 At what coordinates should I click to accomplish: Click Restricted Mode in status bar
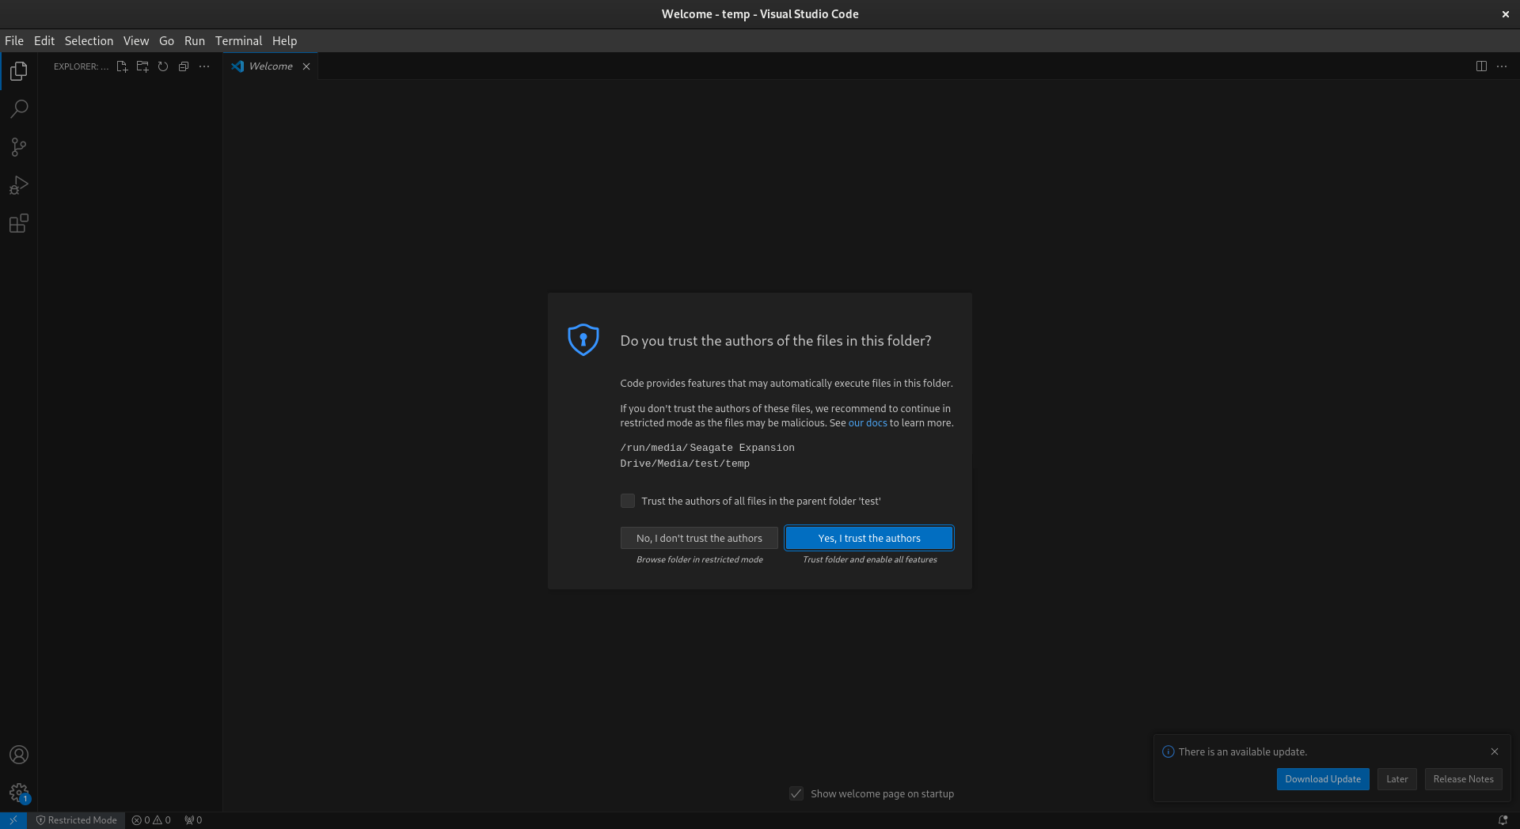[x=77, y=820]
